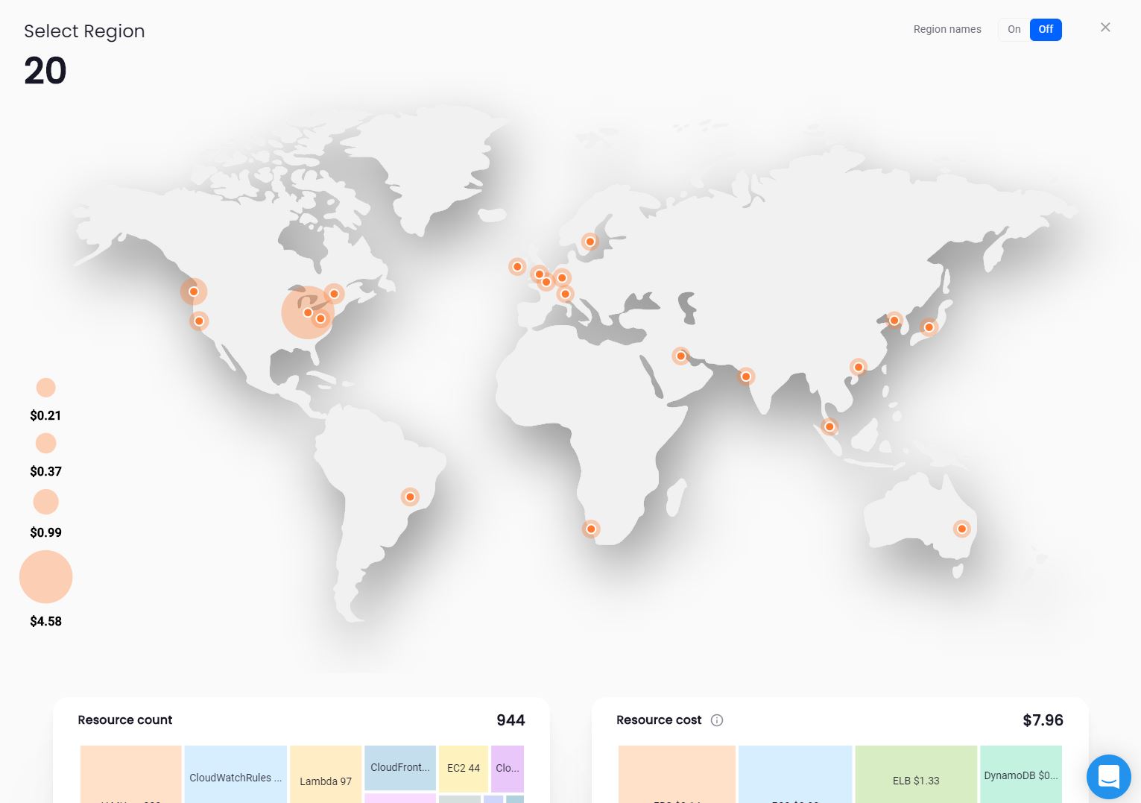Click the Select Region heading
Viewport: 1141px width, 803px height.
coord(84,31)
